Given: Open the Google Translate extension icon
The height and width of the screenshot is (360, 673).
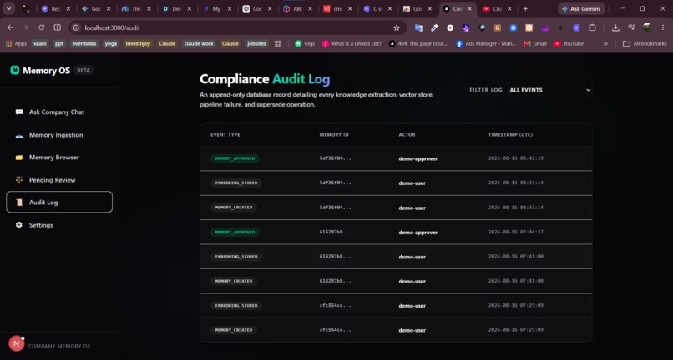Looking at the screenshot, I should pyautogui.click(x=418, y=27).
